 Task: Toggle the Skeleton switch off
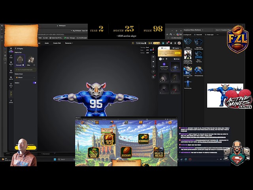tap(34, 83)
